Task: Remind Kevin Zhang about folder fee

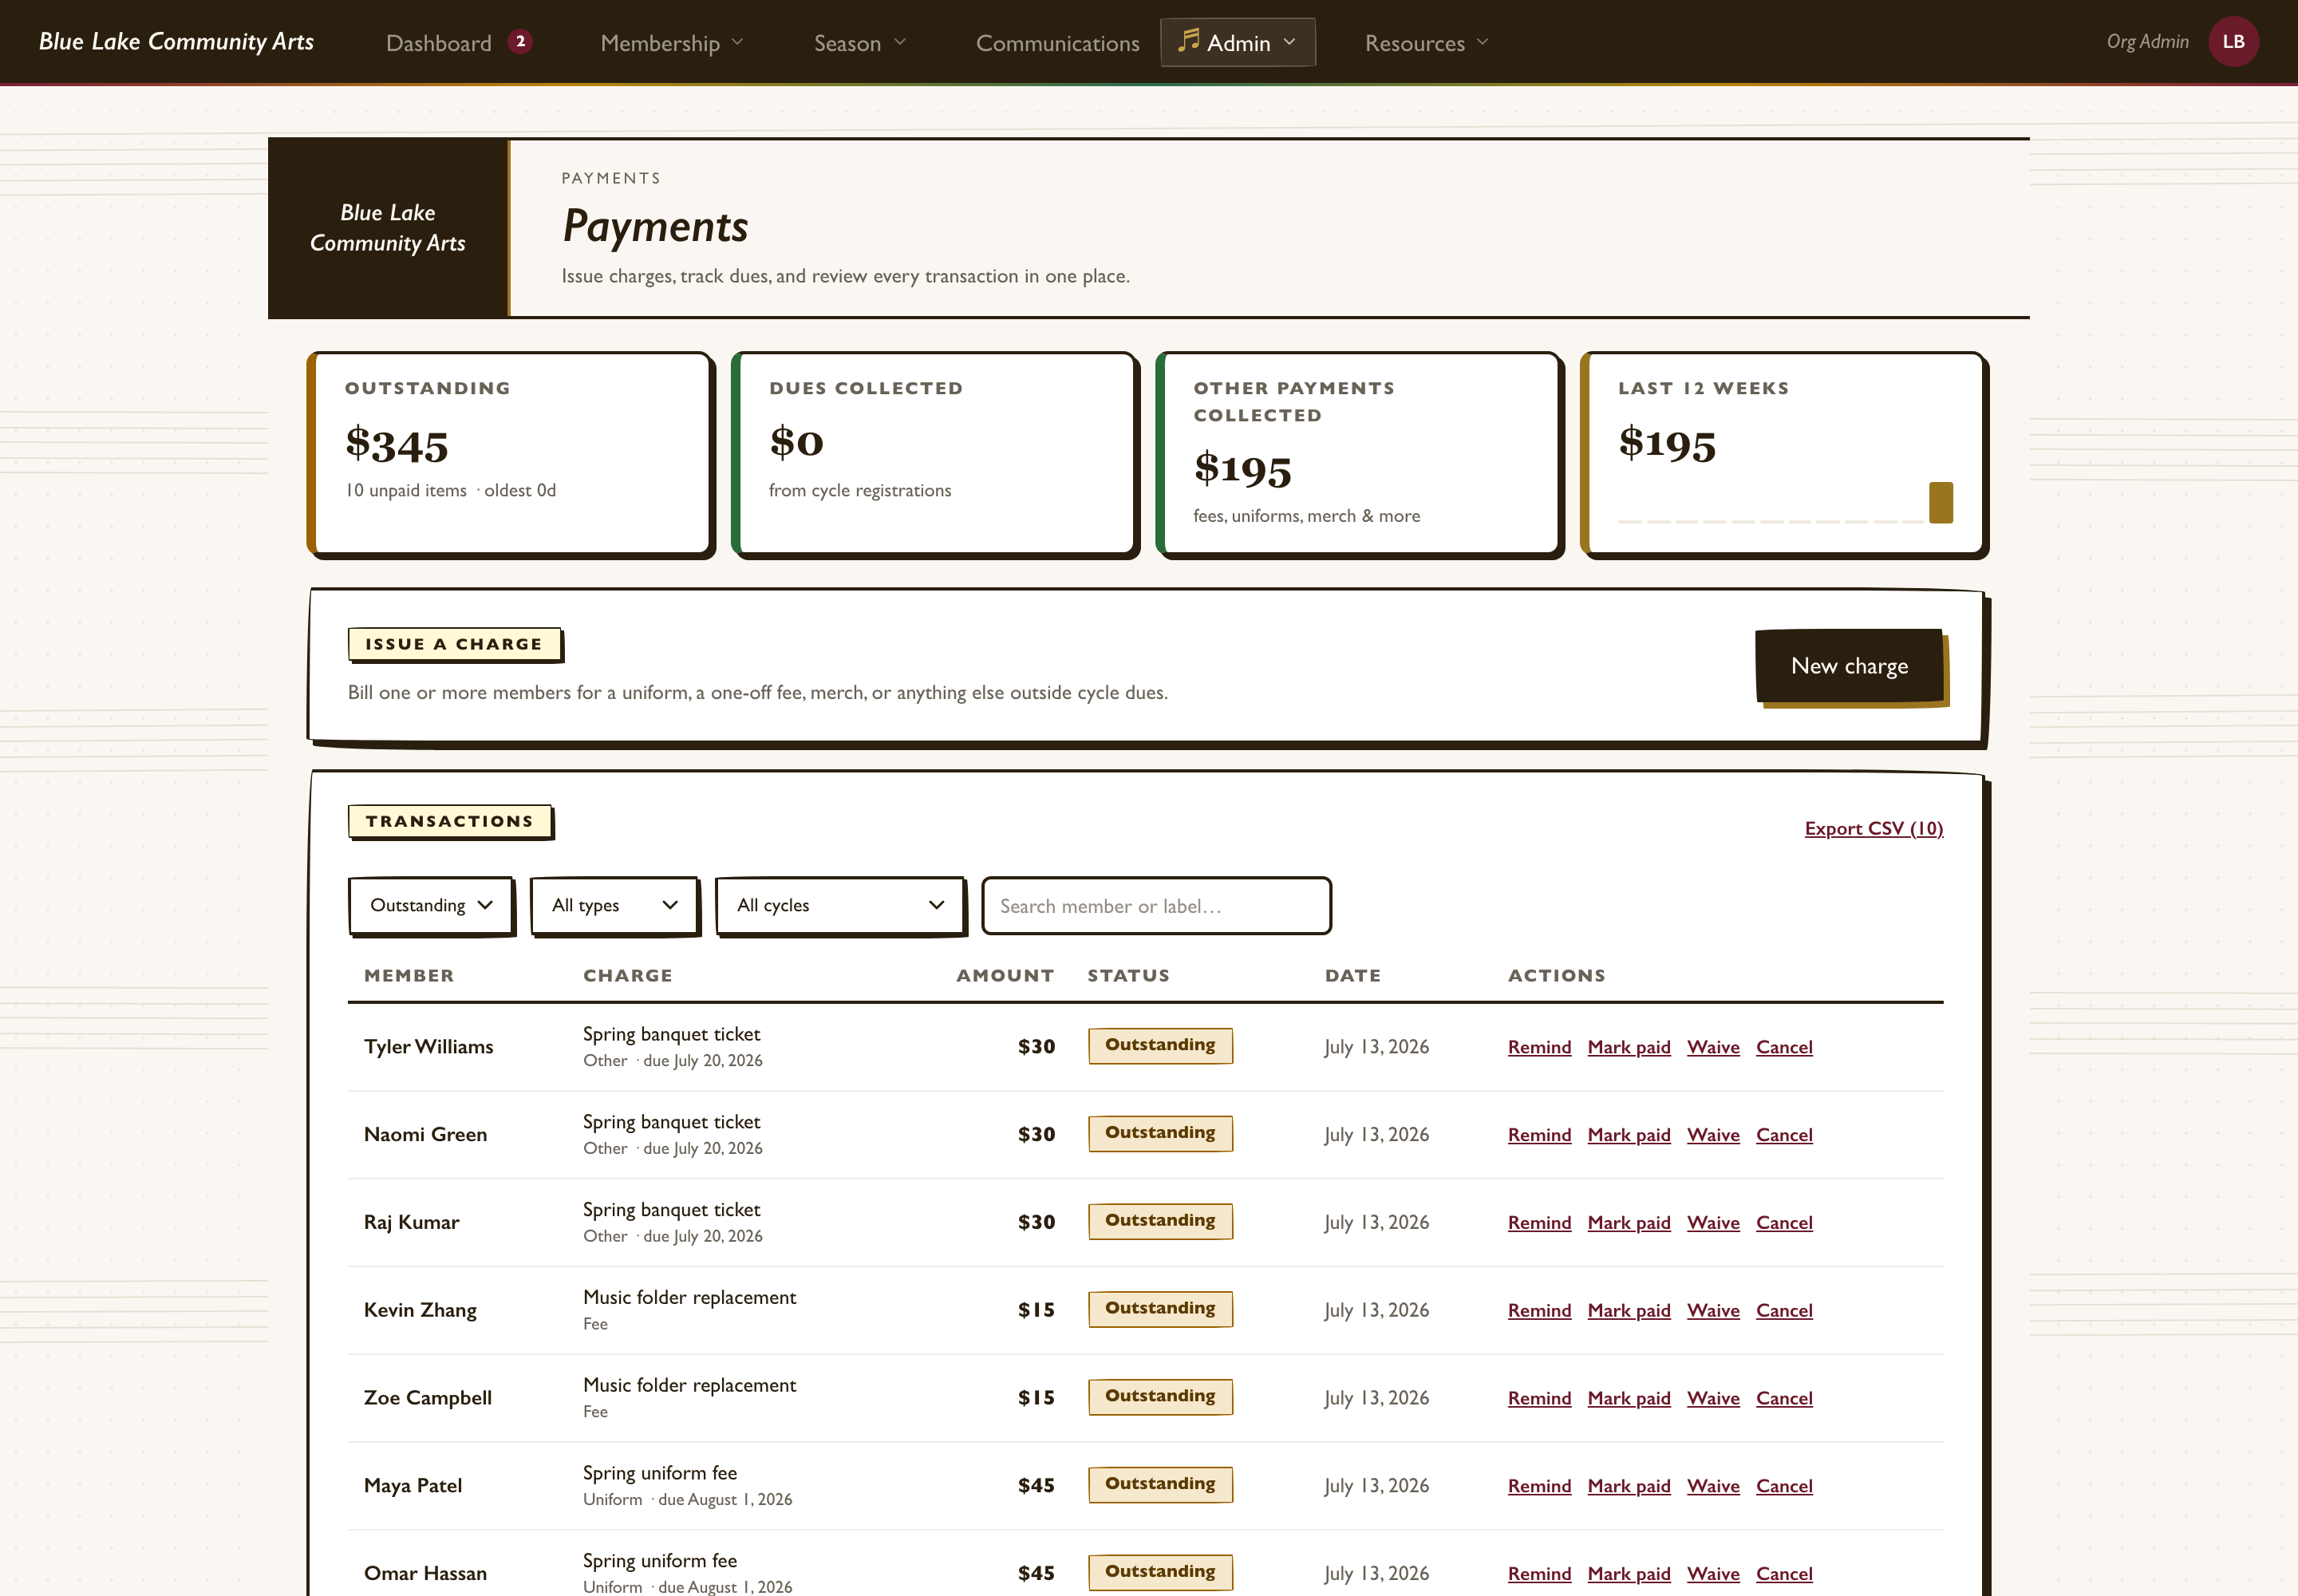Action: coord(1539,1311)
